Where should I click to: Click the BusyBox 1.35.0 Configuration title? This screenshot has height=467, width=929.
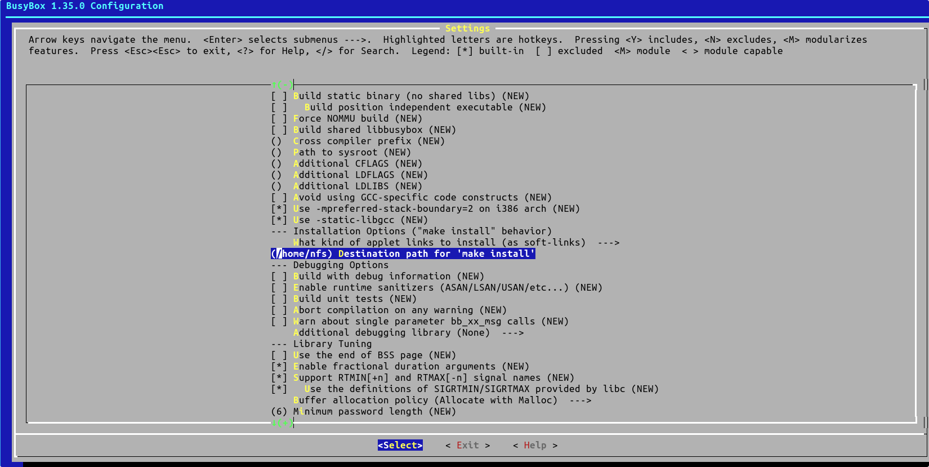point(84,6)
